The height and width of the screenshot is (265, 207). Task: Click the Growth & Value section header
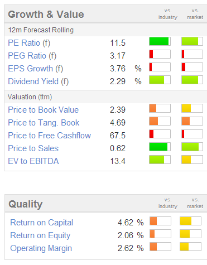click(x=46, y=15)
